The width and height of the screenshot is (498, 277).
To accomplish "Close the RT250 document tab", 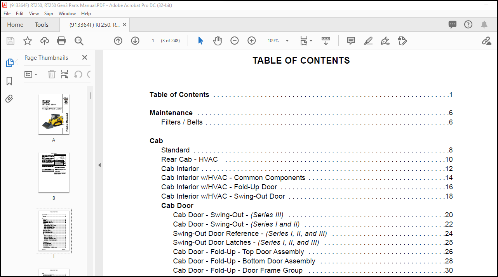I will pyautogui.click(x=124, y=24).
